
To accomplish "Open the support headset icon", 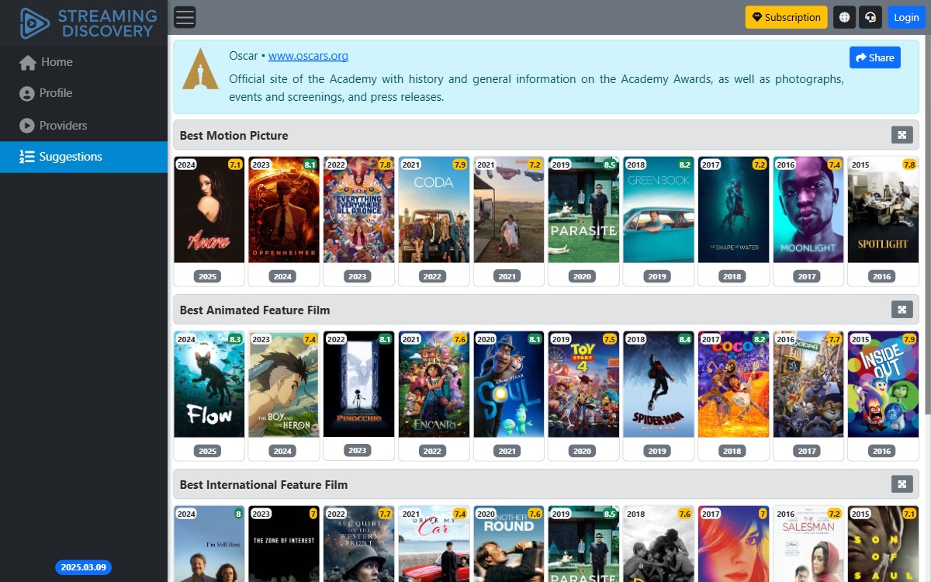I will (871, 17).
